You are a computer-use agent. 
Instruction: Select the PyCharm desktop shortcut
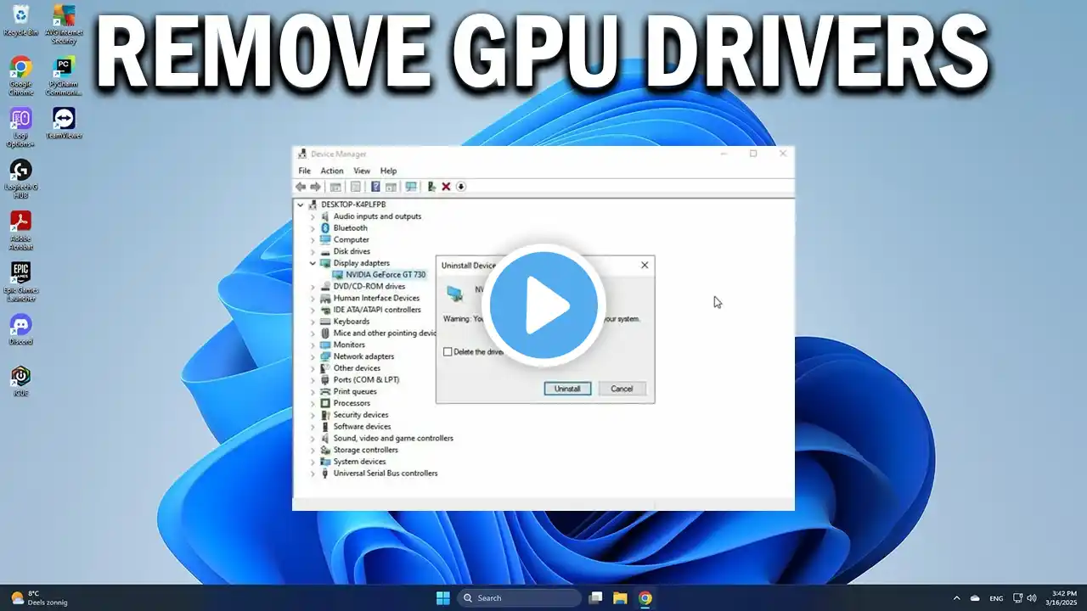point(64,76)
